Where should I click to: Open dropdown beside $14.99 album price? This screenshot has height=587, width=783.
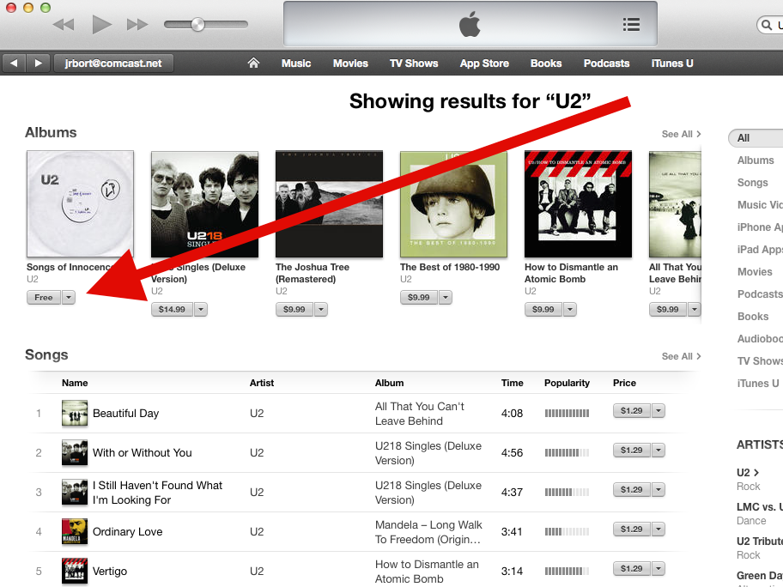pos(201,310)
